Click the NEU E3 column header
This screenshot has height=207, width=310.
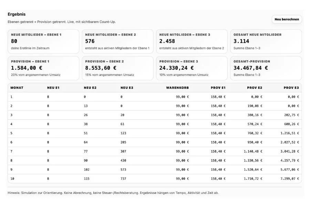coord(127,88)
